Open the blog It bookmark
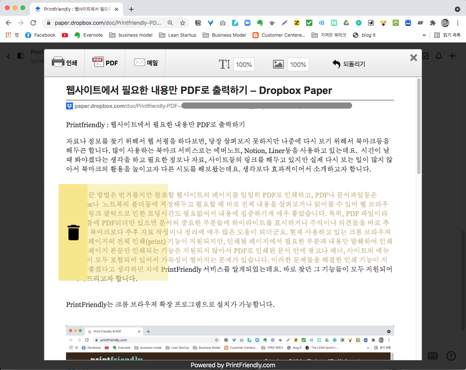466x370 pixels. click(364, 35)
